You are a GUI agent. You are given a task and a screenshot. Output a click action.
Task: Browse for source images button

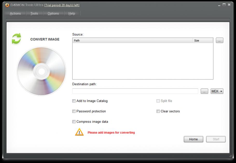pos(219,40)
